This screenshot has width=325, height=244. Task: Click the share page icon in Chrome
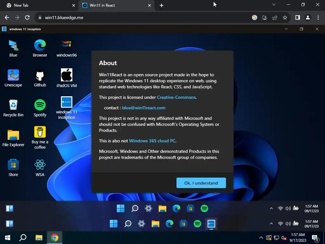coord(275,18)
